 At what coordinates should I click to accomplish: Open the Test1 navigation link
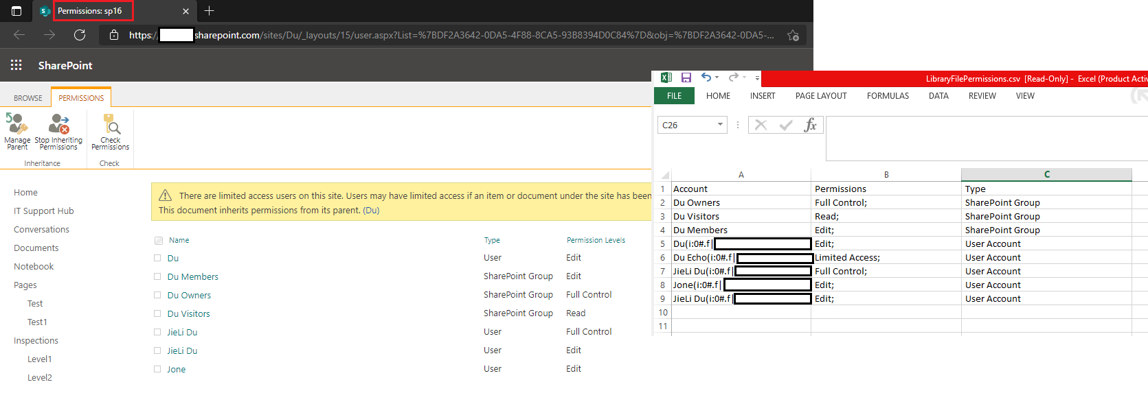click(37, 322)
